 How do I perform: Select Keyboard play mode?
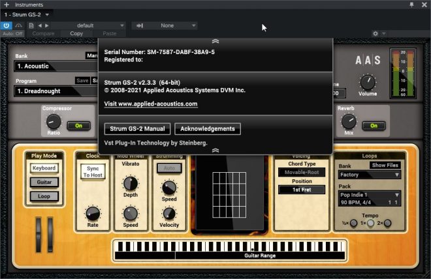[44, 168]
